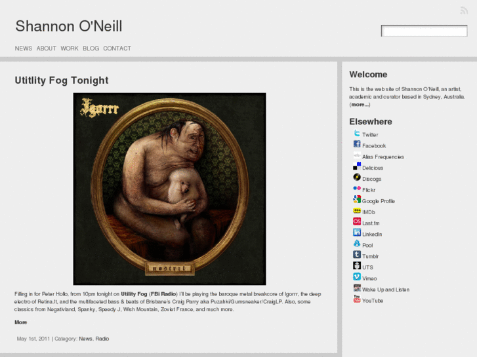Screen dimensions: 477x357
Task: Open the Tumblr icon
Action: (x=357, y=255)
